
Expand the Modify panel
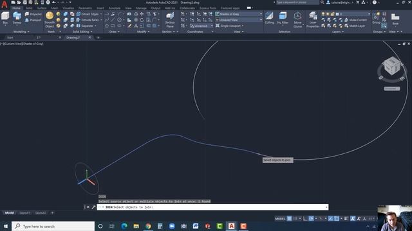tap(143, 31)
